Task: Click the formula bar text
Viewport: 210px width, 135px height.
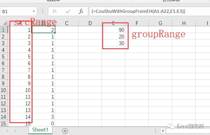Action: click(x=138, y=11)
